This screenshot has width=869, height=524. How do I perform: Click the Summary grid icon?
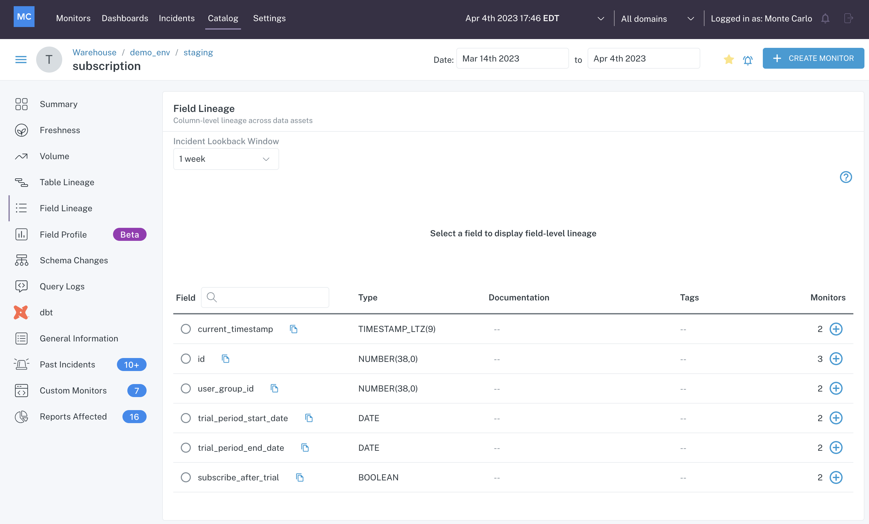click(x=21, y=104)
